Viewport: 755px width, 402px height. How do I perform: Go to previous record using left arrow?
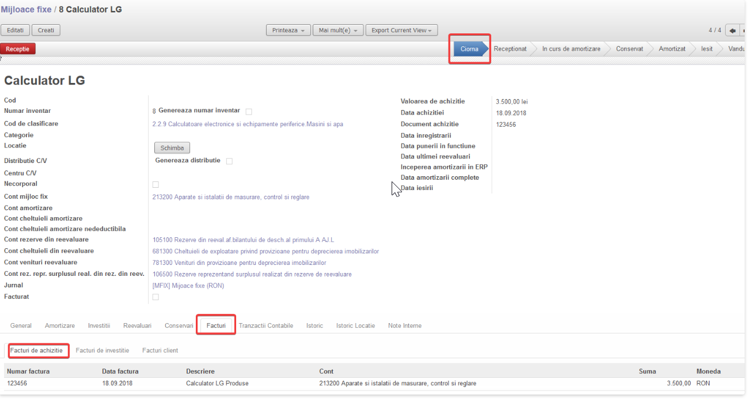tap(733, 31)
